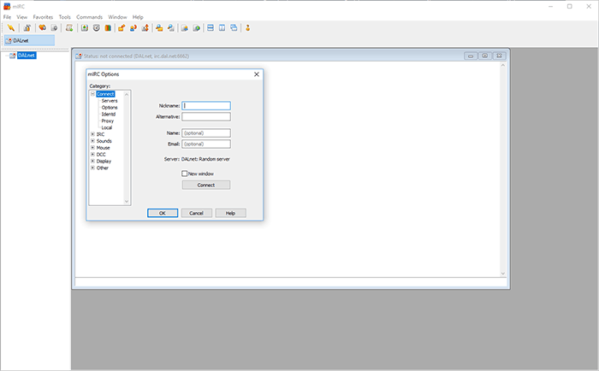Open the URLs List toolbar icon
The width and height of the screenshot is (599, 371).
click(196, 28)
